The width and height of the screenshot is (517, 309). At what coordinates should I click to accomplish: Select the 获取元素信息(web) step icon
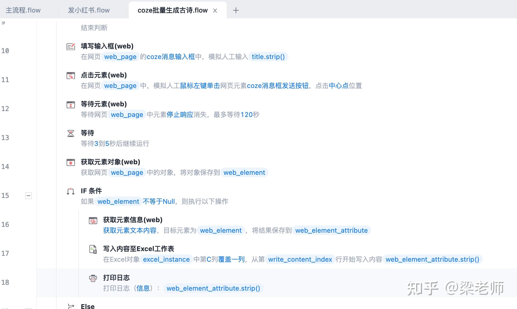[93, 220]
